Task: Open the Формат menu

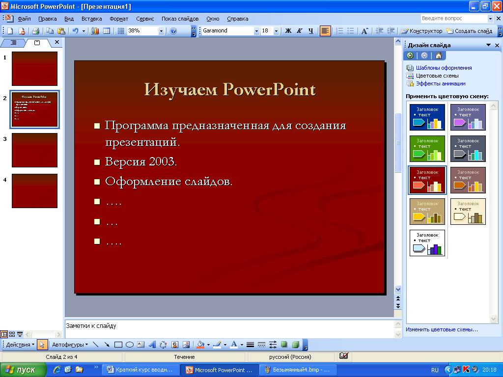Action: click(x=119, y=19)
